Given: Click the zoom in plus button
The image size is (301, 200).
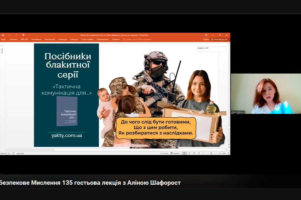Looking at the screenshot, I should [220, 153].
